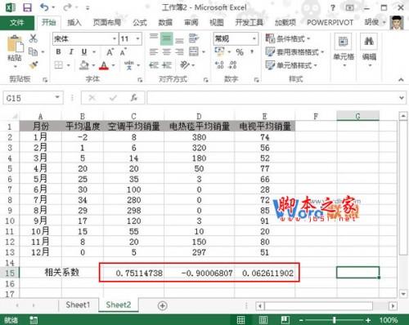Toggle Italic formatting

point(71,51)
